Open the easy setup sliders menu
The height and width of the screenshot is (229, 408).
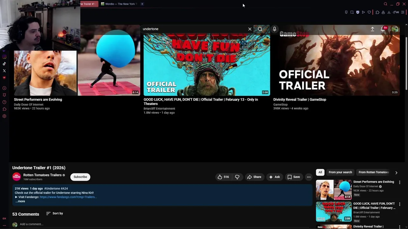[403, 12]
